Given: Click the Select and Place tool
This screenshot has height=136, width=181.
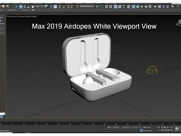Looking at the screenshot, I should [x=33, y=6].
